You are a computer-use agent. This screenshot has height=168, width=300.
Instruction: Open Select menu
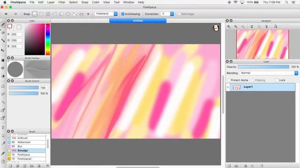[x=73, y=2]
